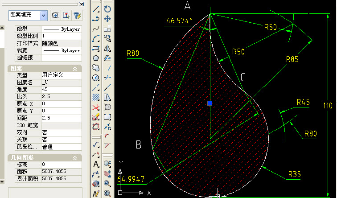Click the 46.574° angle dimension text
Viewport: 337px width, 198px height.
[179, 21]
